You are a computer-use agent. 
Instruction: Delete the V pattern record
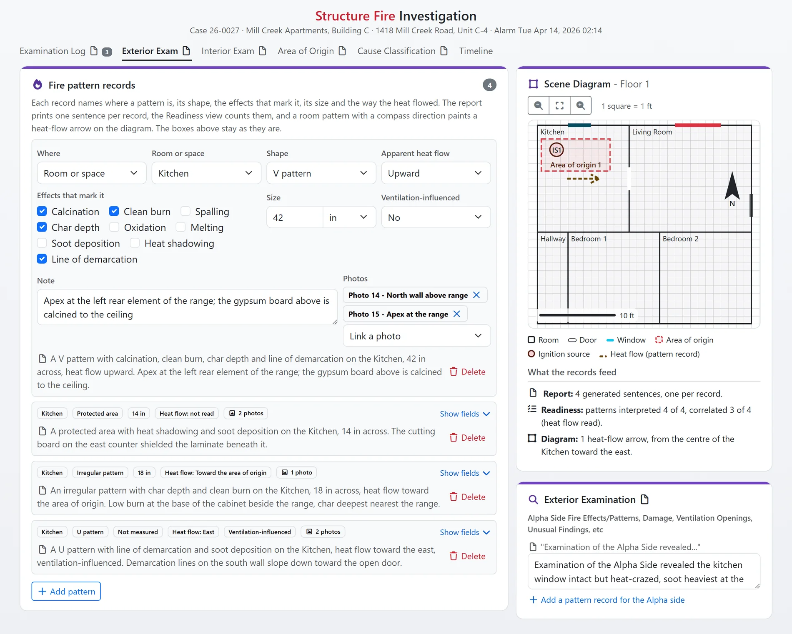(468, 372)
